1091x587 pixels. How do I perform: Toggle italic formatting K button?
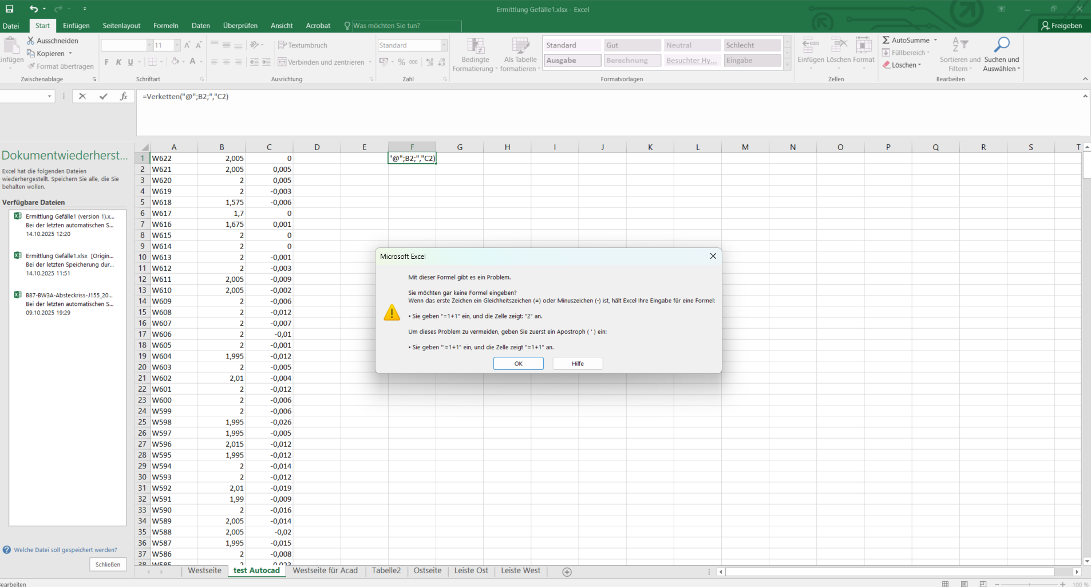tap(118, 62)
